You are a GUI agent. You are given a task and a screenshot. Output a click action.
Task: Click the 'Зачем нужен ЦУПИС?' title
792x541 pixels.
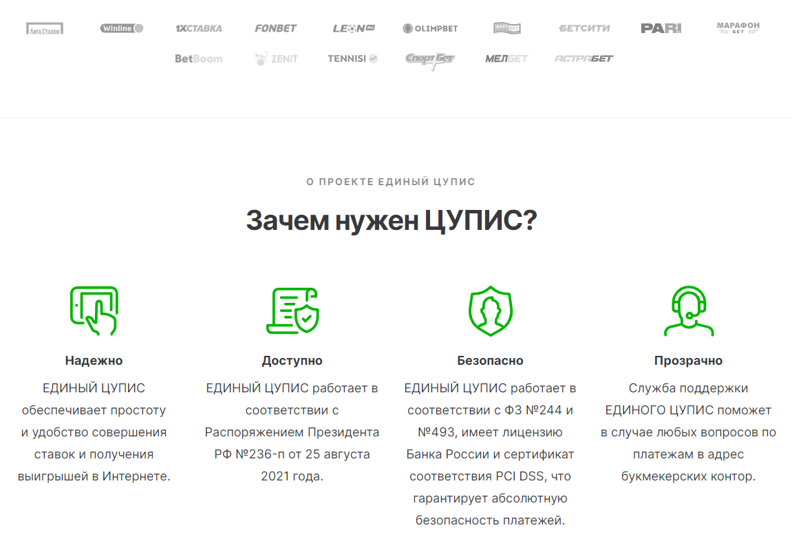tap(392, 221)
